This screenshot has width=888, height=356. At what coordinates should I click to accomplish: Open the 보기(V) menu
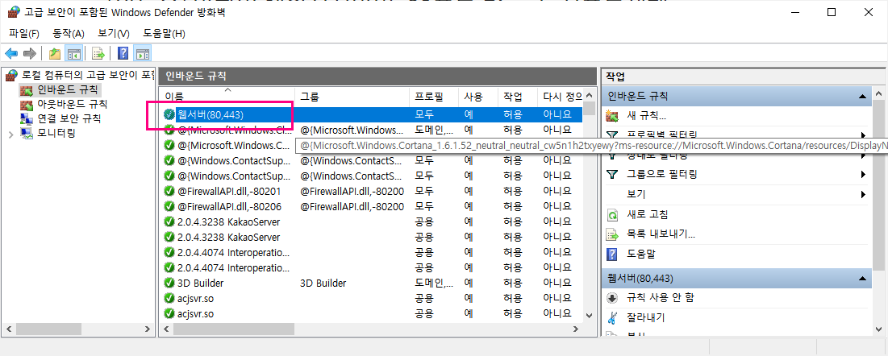[x=114, y=33]
